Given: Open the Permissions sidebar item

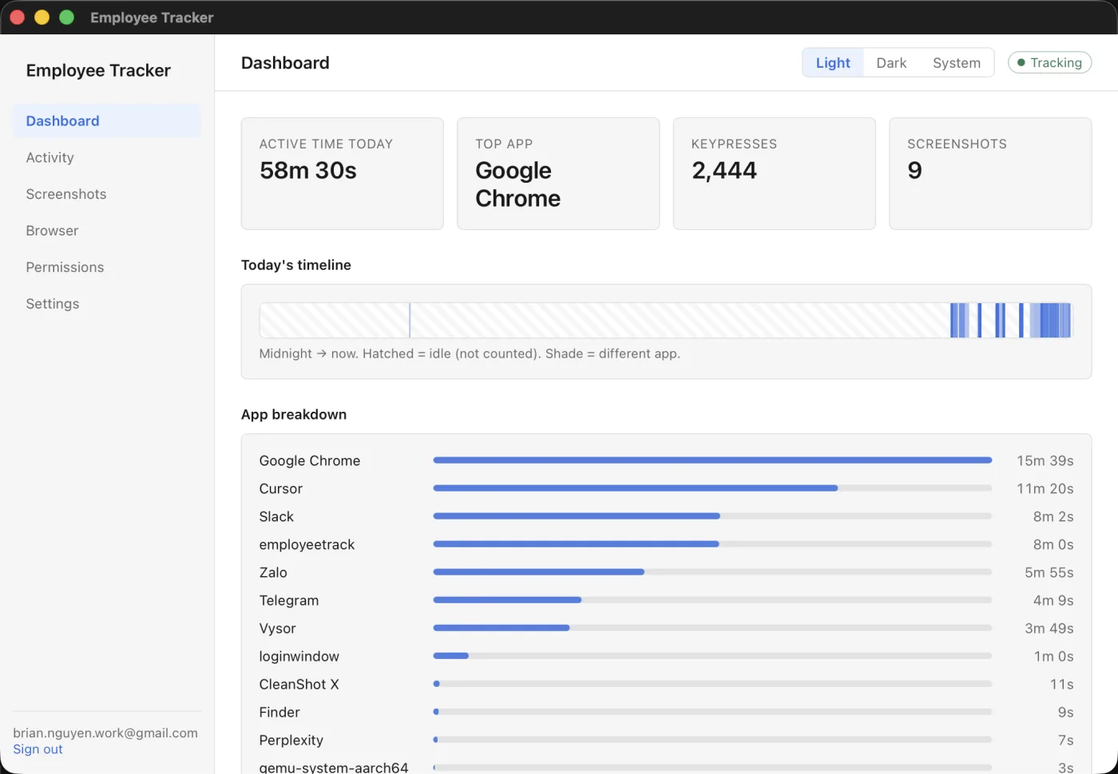Looking at the screenshot, I should tap(107, 267).
